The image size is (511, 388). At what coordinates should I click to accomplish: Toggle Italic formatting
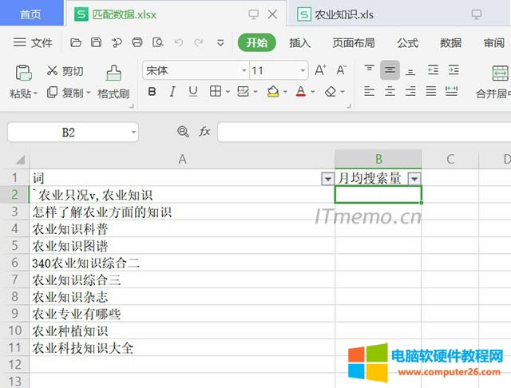[x=172, y=93]
